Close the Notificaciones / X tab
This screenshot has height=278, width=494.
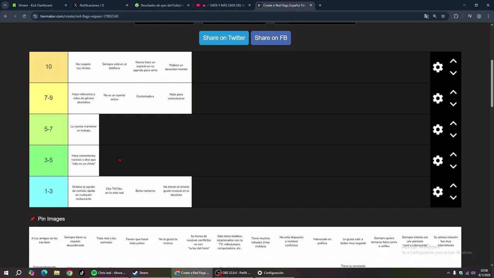[127, 5]
